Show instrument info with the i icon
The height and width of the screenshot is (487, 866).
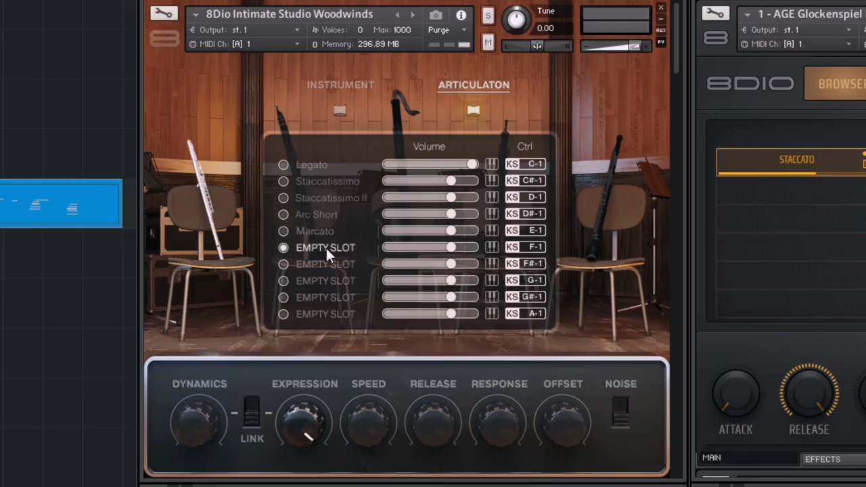[461, 15]
